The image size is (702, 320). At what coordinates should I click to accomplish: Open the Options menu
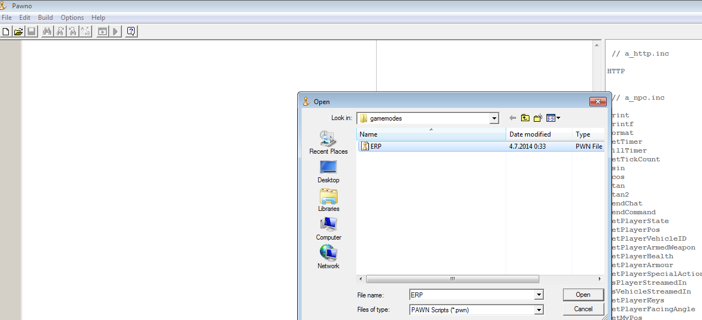point(72,18)
